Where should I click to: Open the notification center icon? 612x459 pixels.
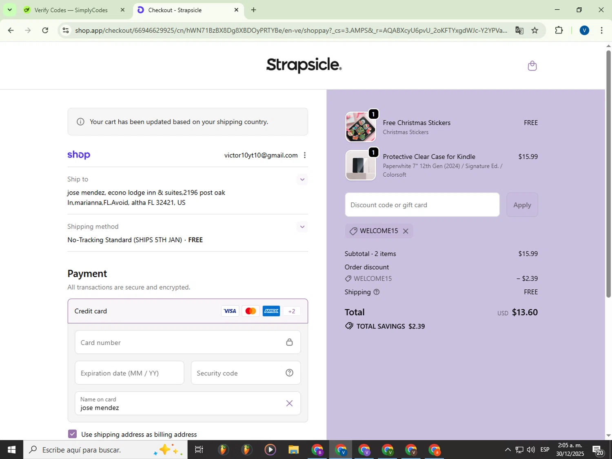598,450
